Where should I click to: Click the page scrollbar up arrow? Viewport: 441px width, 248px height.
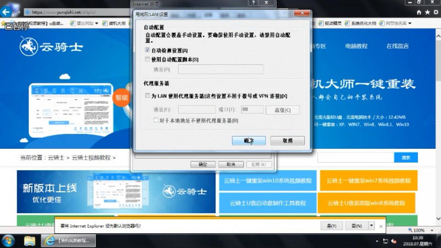point(438,36)
